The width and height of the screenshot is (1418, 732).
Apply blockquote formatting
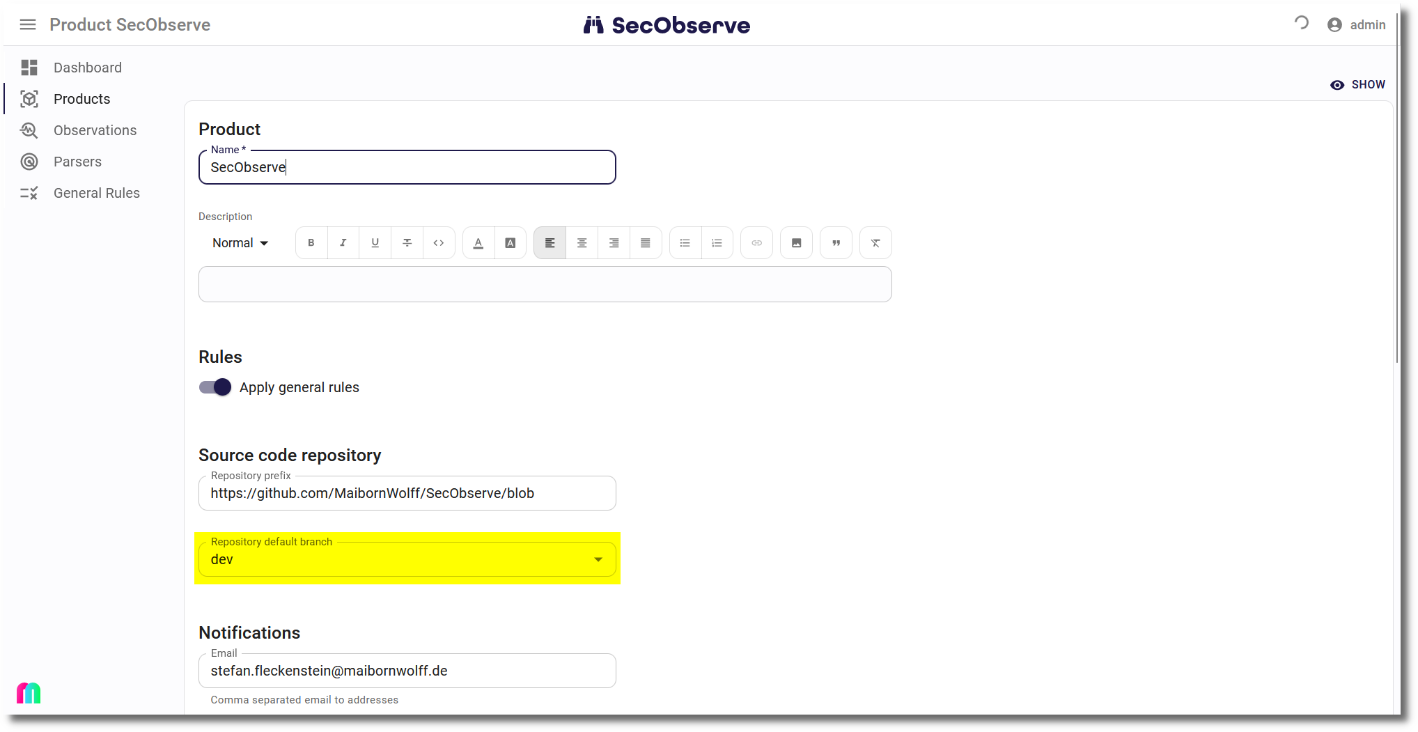point(836,243)
